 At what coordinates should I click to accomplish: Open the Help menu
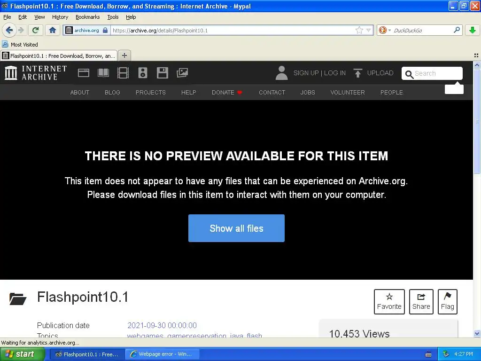131,17
